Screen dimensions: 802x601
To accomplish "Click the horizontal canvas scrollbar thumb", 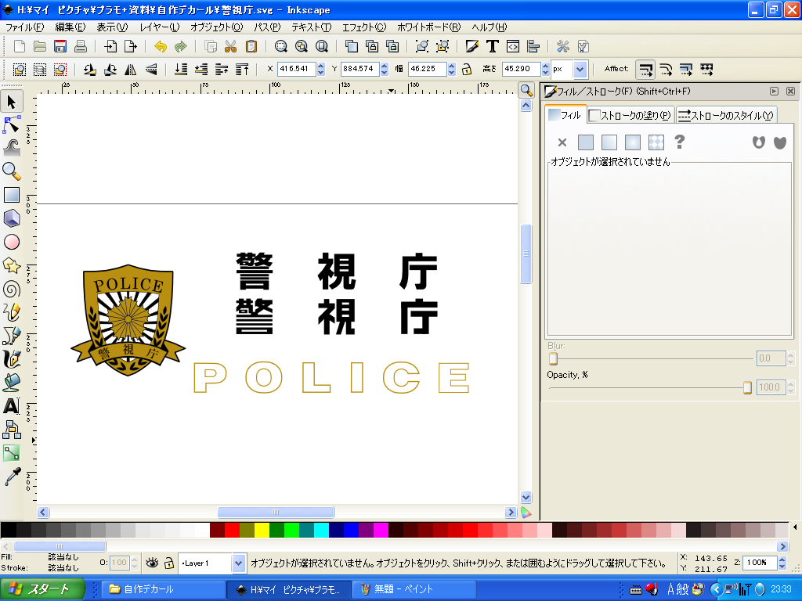I will [x=276, y=512].
